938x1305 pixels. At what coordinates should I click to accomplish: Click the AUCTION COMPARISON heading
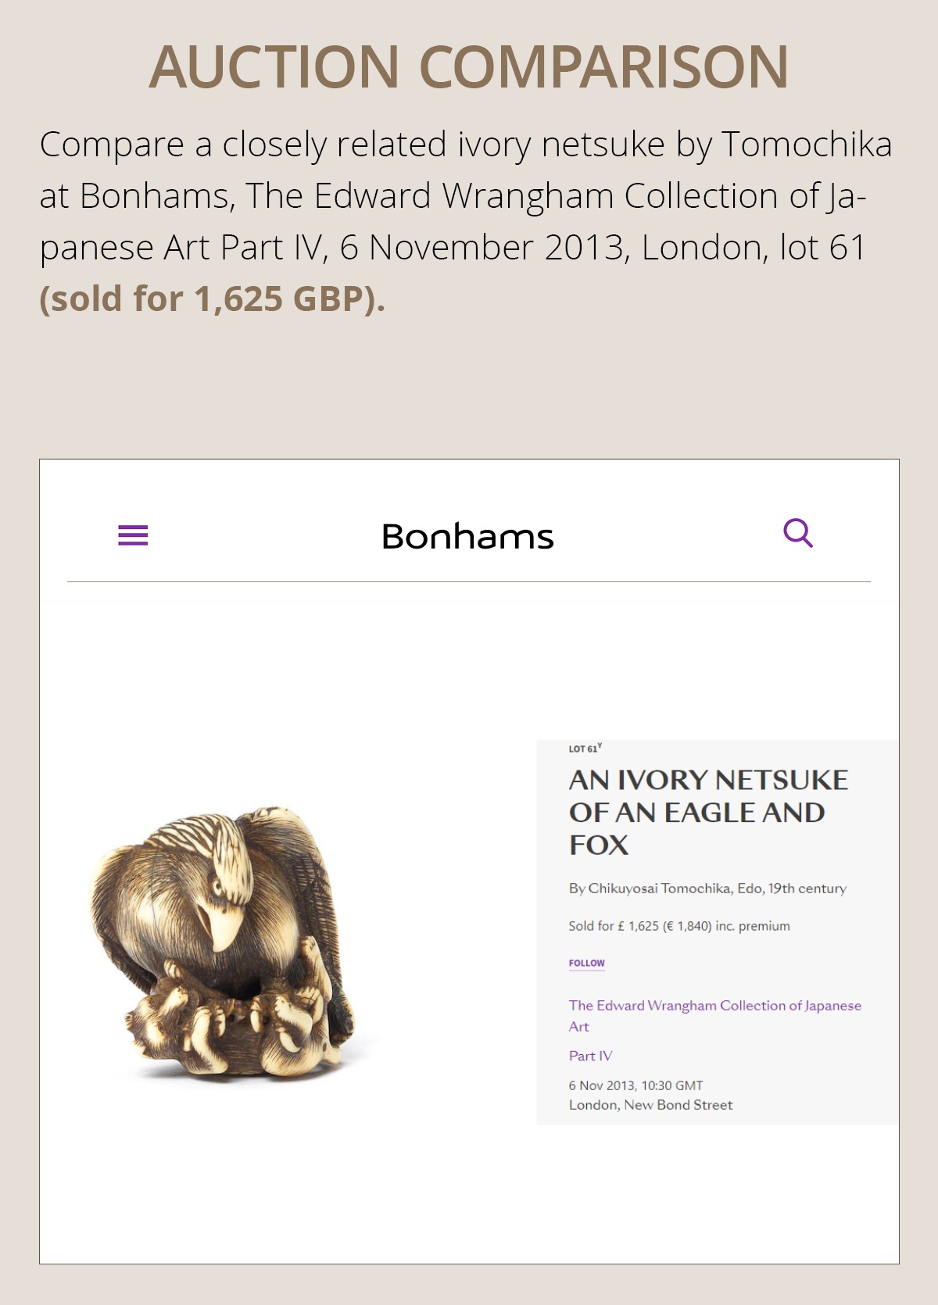tap(468, 67)
